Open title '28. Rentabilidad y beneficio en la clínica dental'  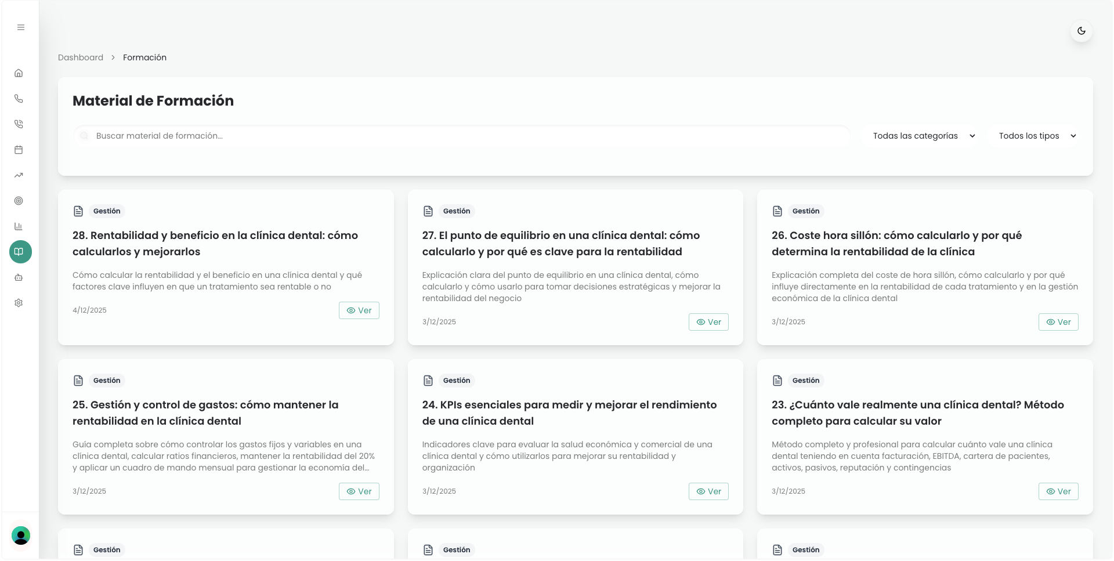pyautogui.click(x=215, y=244)
